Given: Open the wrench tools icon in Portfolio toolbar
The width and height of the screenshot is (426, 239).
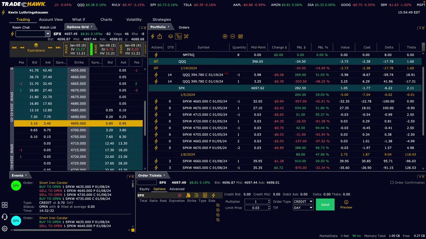Looking at the screenshot, I should tap(186, 36).
